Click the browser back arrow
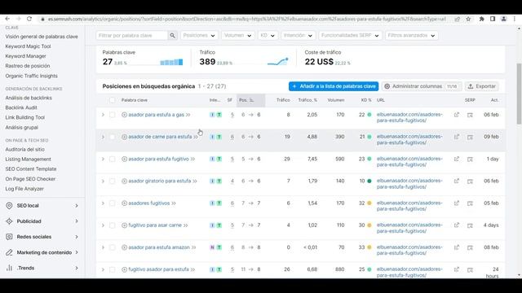 tap(7, 19)
